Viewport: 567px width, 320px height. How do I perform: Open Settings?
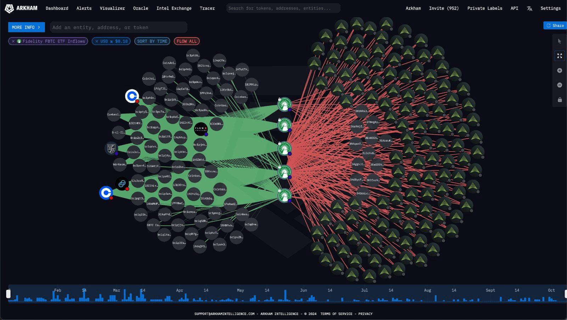(x=550, y=9)
